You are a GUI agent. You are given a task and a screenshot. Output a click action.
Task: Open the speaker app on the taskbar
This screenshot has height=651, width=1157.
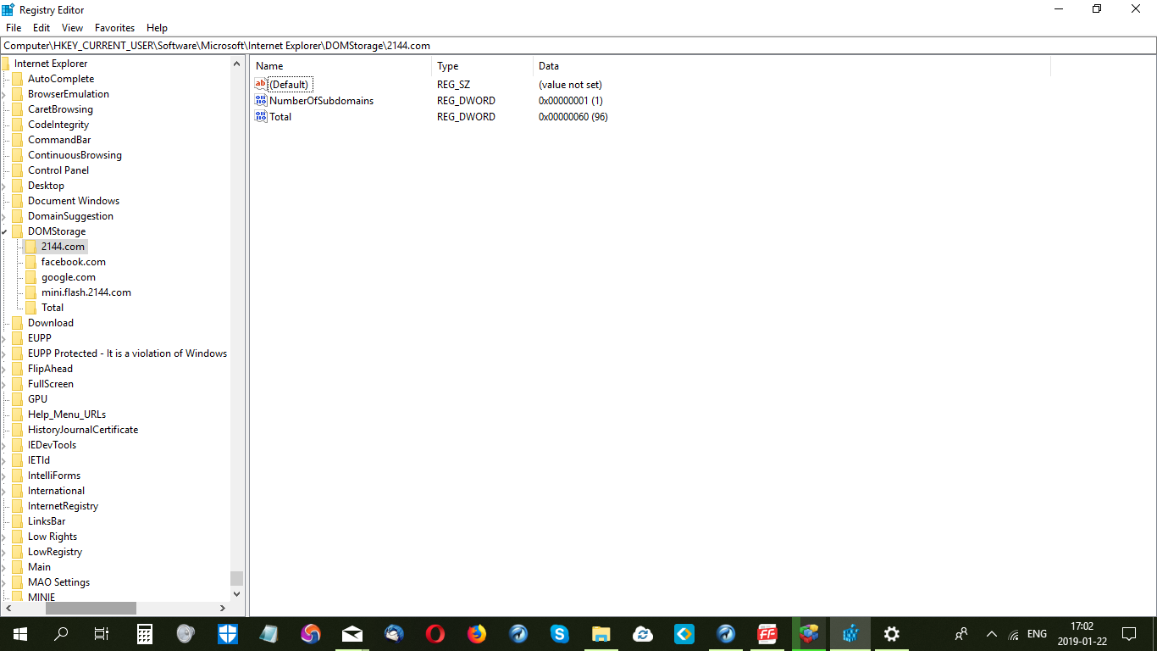pos(186,634)
